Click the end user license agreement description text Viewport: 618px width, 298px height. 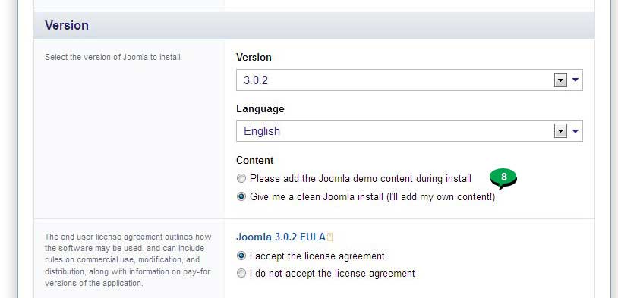(x=128, y=260)
